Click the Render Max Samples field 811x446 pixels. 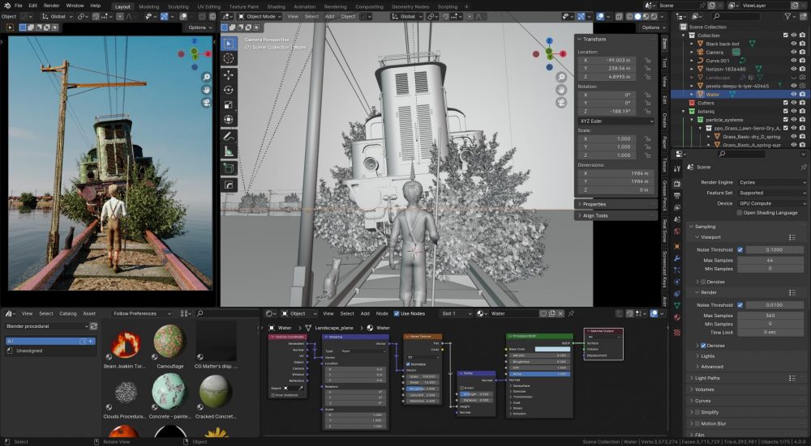tap(770, 316)
